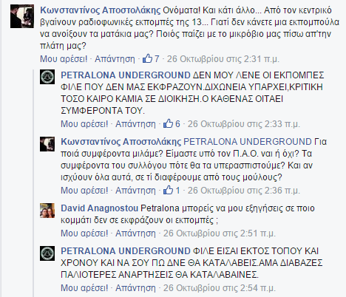Click thumbs-up icon showing 7 likes
The height and width of the screenshot is (297, 346).
147,59
